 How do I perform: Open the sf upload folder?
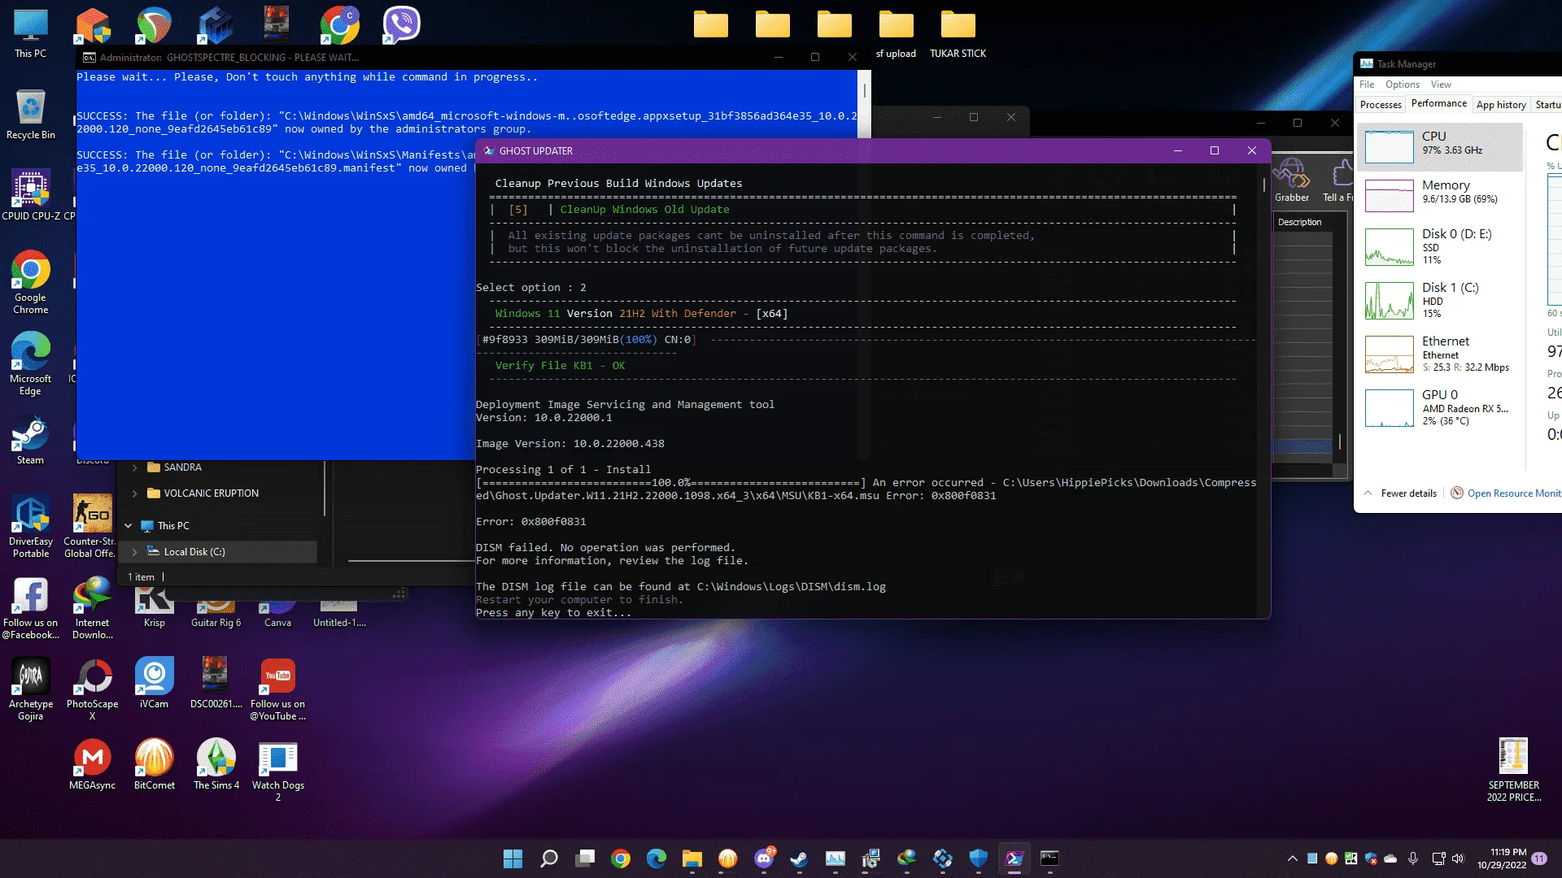(896, 34)
